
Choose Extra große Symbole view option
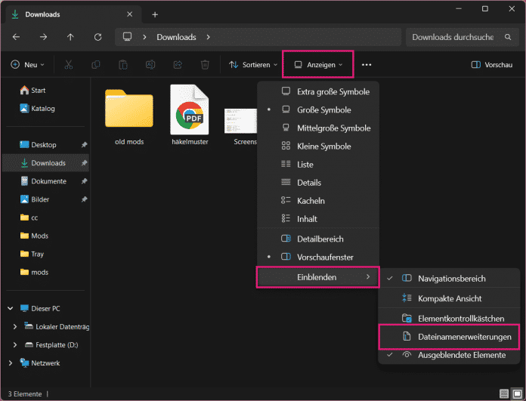333,92
